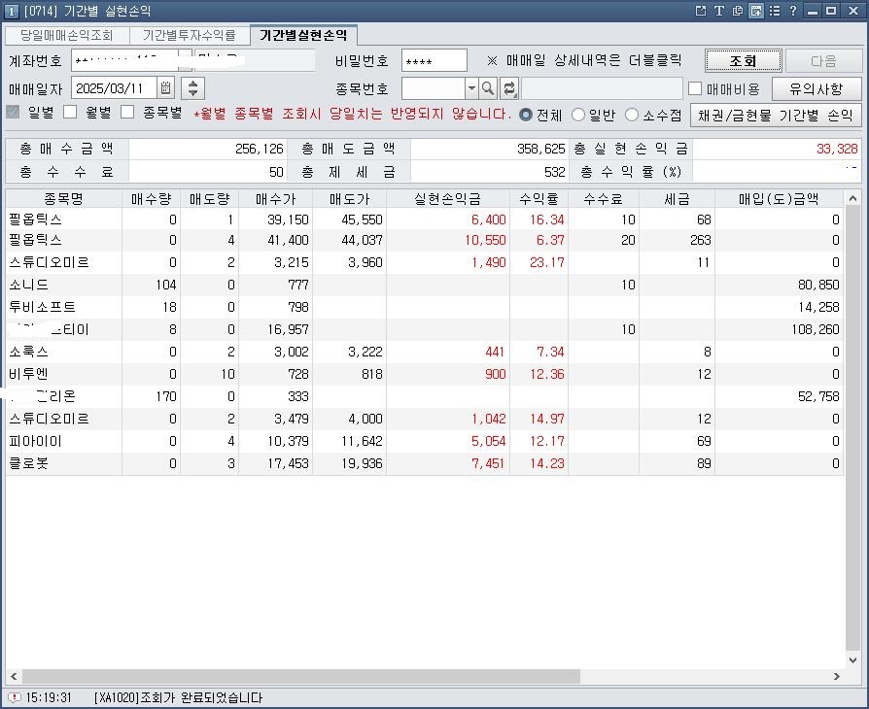Click the stock search magnifier icon
Screen dimensions: 869x709
(x=488, y=88)
